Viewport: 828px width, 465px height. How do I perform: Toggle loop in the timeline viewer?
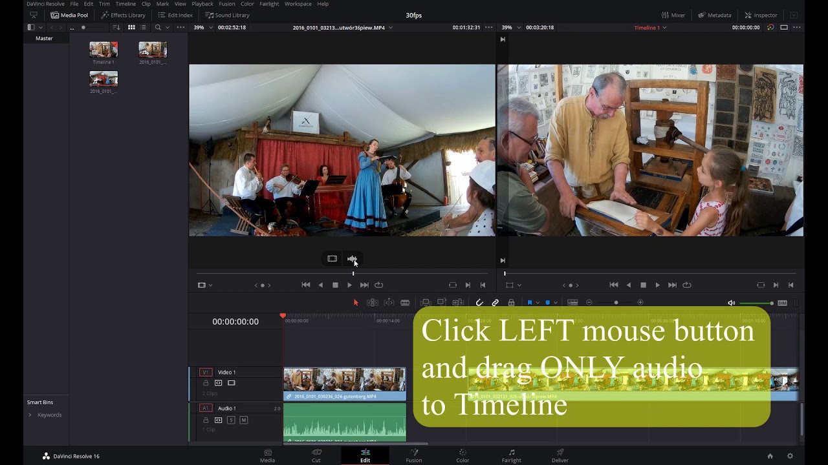coord(687,285)
